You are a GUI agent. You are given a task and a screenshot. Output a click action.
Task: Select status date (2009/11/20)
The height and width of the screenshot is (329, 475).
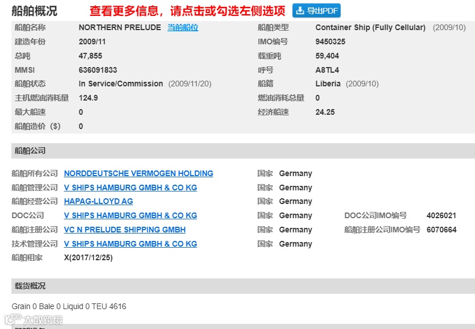tap(190, 84)
